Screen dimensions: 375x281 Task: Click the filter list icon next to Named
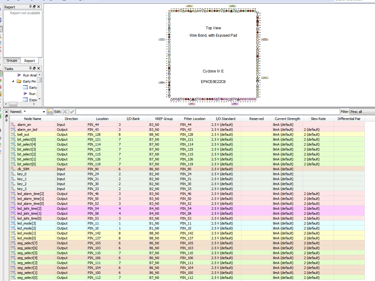click(x=50, y=112)
